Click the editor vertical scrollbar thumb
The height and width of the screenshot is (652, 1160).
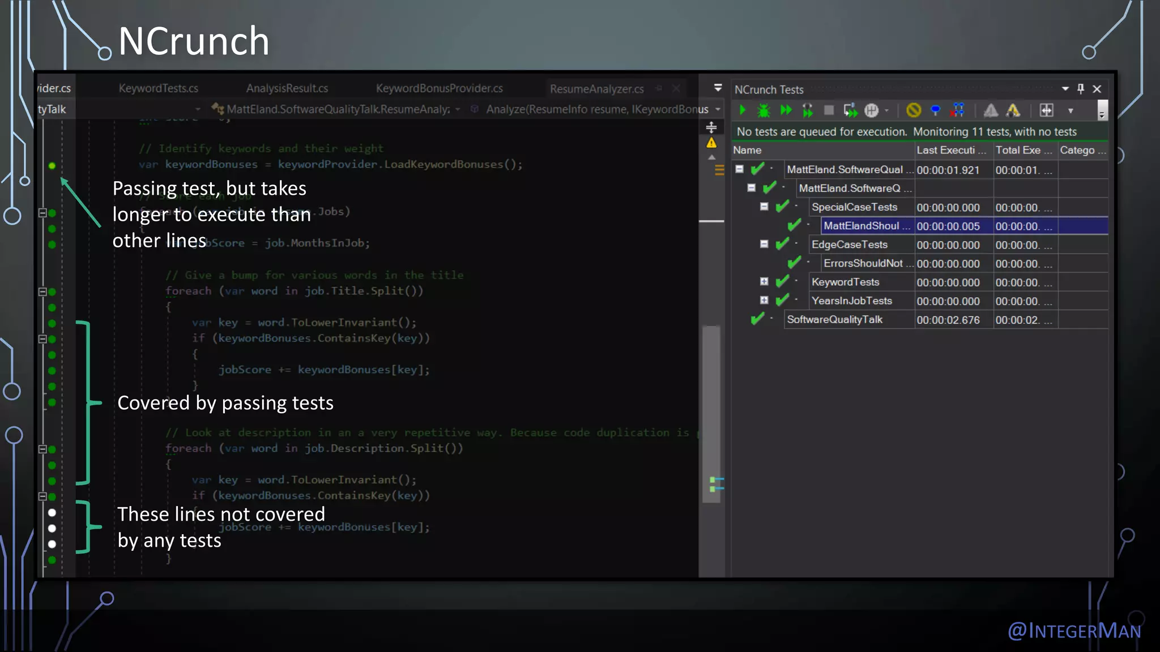coord(711,414)
